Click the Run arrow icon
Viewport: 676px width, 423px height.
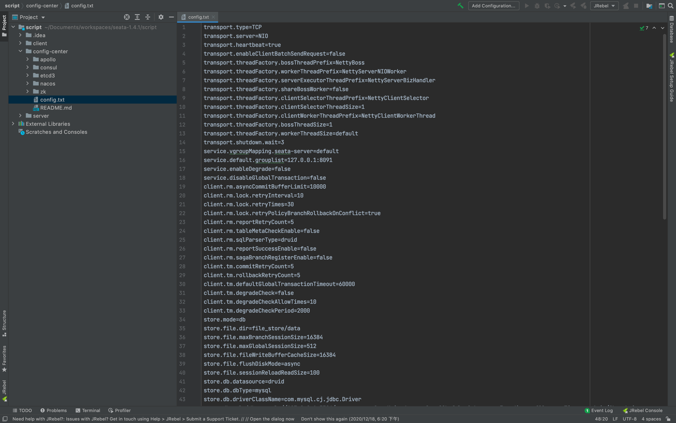coord(526,6)
